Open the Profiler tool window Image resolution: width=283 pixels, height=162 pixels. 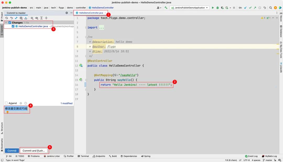[69, 156]
